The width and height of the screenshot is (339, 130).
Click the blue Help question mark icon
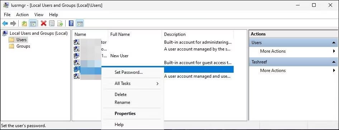(71, 23)
